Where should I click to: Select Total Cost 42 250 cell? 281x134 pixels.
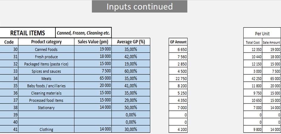[253, 78]
